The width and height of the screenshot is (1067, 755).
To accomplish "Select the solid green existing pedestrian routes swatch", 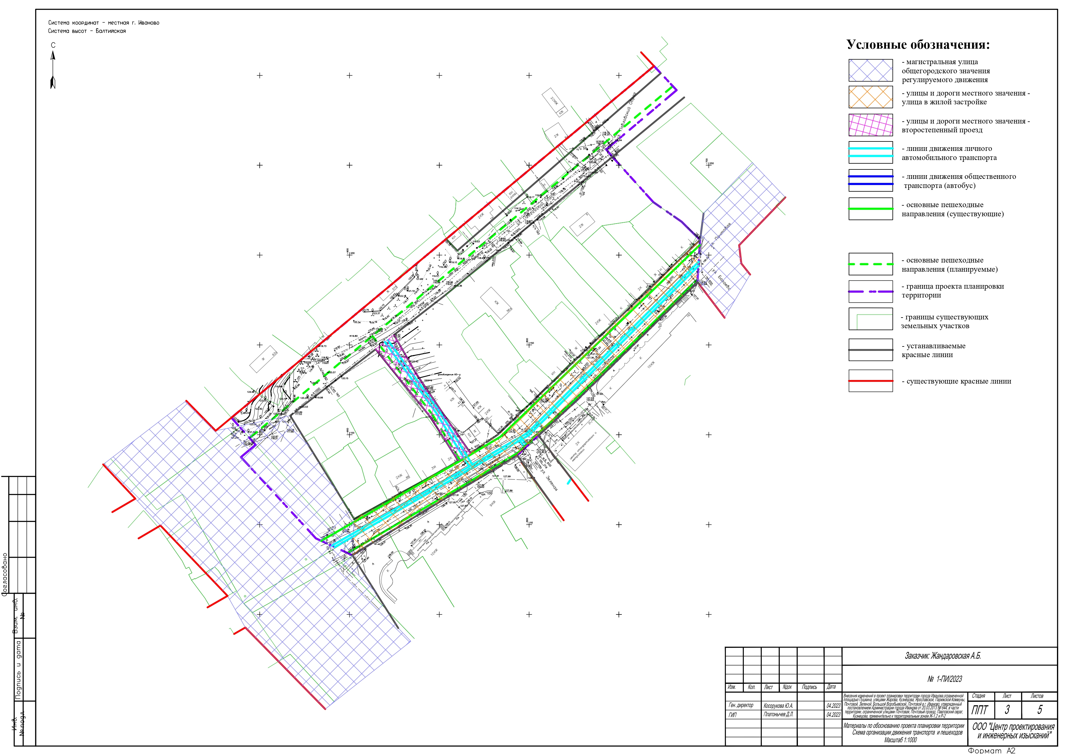I will [871, 209].
